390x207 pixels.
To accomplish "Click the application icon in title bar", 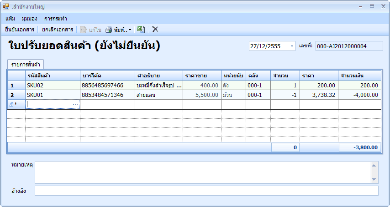I will pos(6,7).
